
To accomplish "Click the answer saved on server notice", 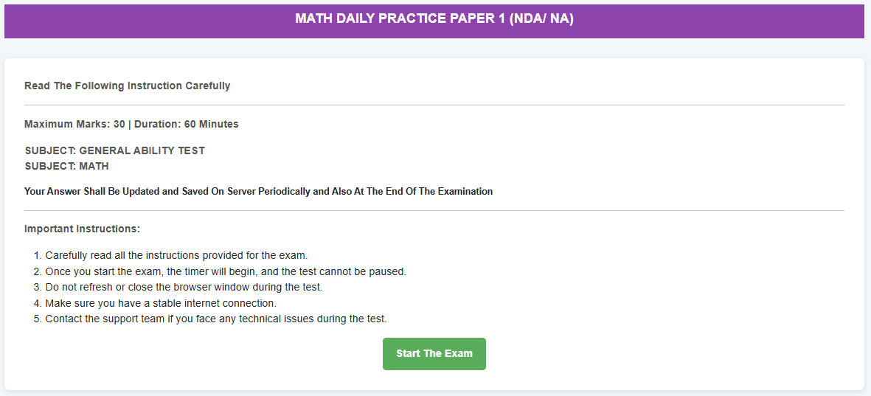I will 258,191.
